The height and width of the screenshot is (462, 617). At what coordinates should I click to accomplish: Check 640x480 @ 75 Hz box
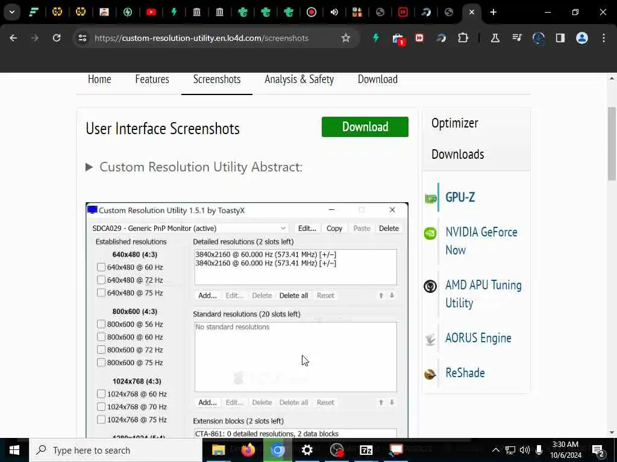[x=101, y=293]
